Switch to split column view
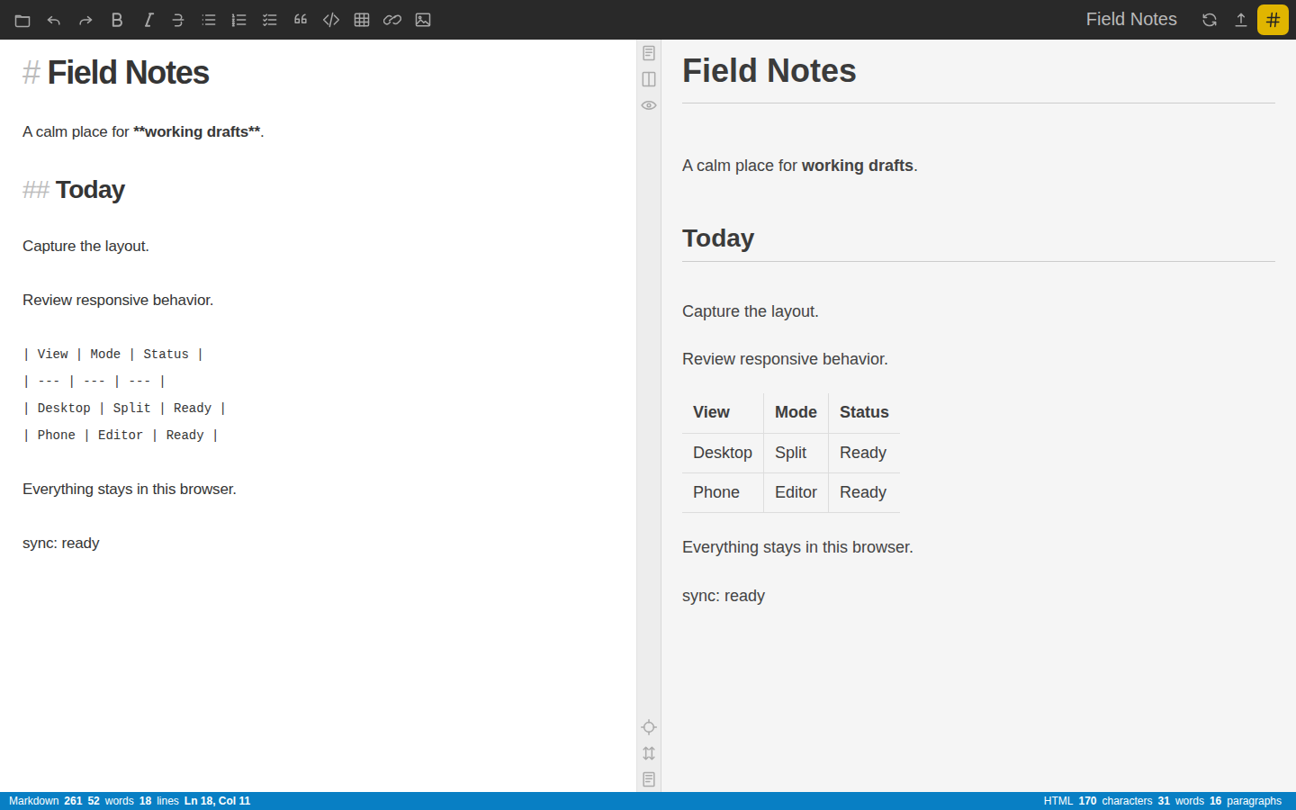This screenshot has width=1296, height=810. click(x=649, y=79)
